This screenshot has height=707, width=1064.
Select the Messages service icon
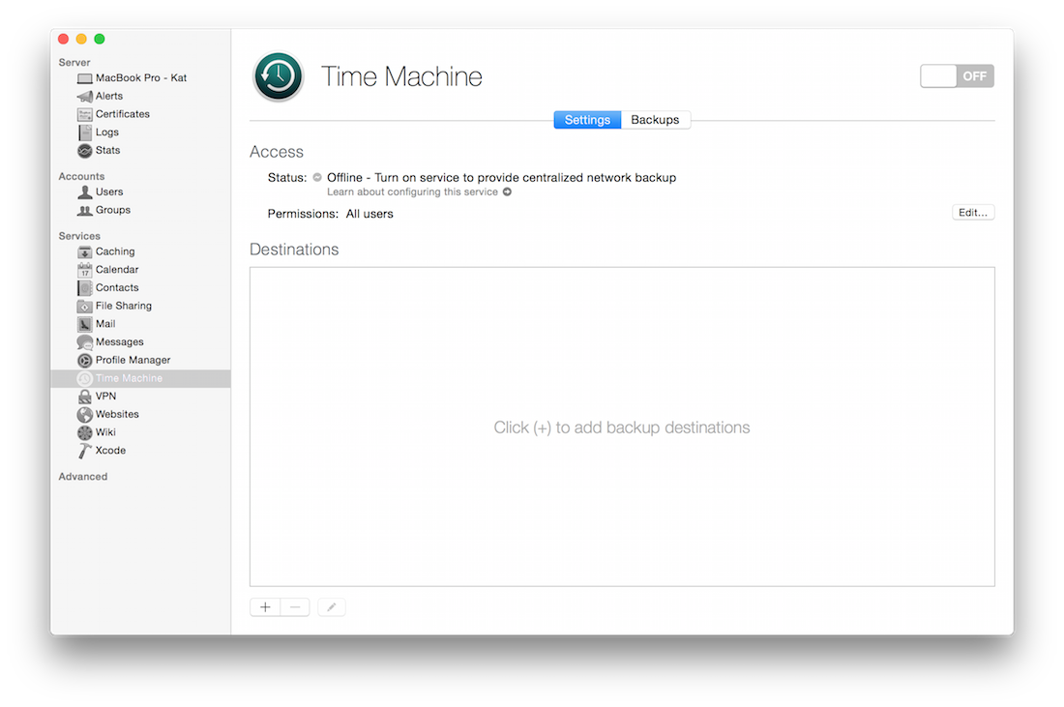(85, 342)
